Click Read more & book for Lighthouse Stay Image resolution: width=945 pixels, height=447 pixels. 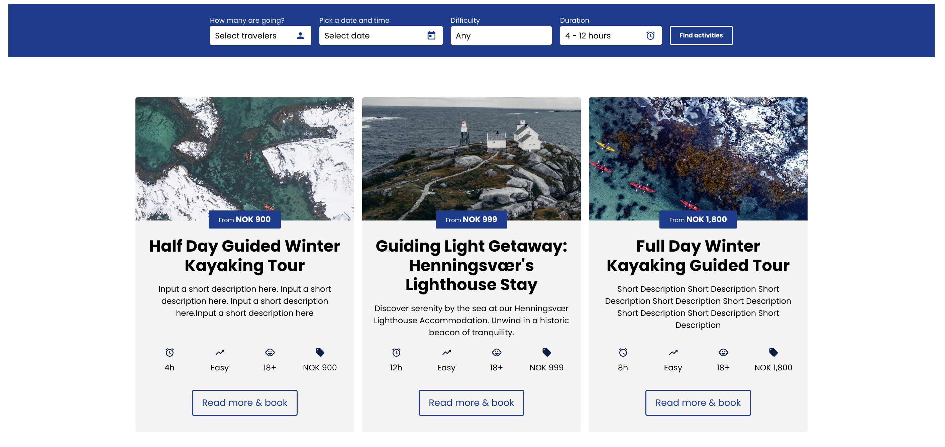click(x=471, y=403)
